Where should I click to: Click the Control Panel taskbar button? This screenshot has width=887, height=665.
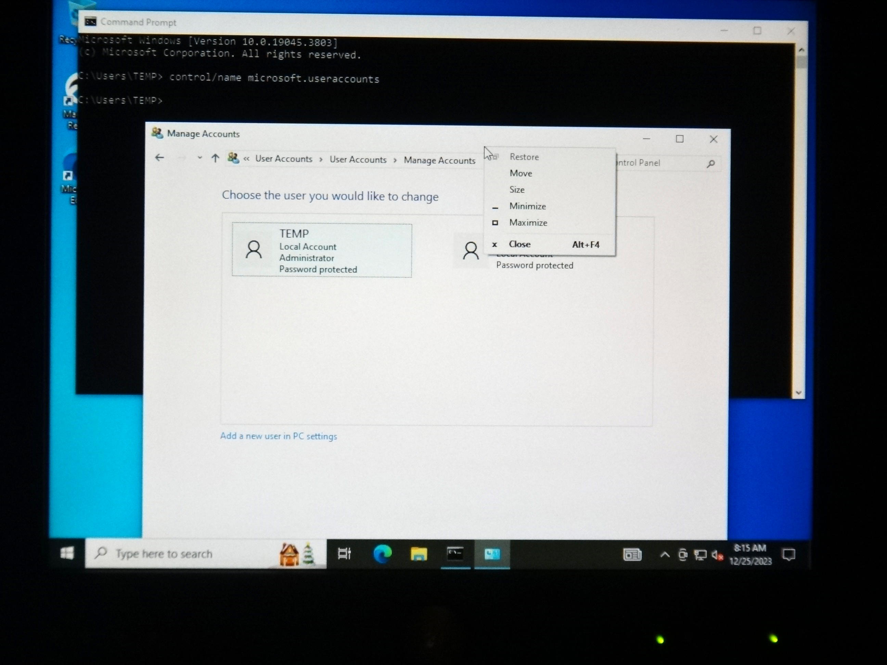(492, 555)
